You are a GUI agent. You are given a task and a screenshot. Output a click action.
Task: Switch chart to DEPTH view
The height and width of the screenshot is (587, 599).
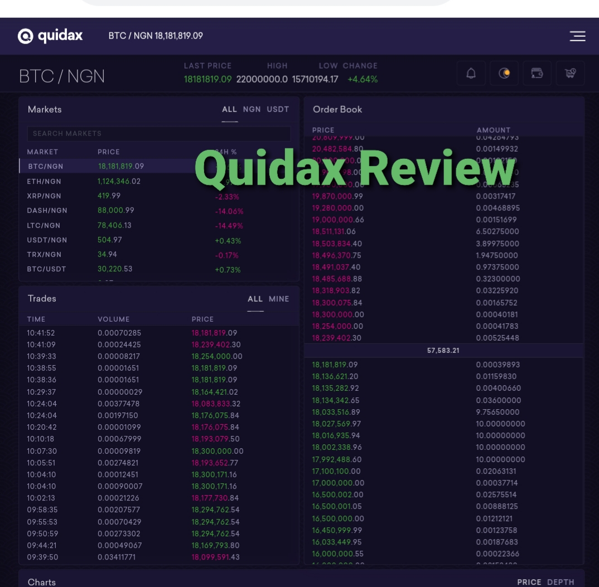(561, 582)
